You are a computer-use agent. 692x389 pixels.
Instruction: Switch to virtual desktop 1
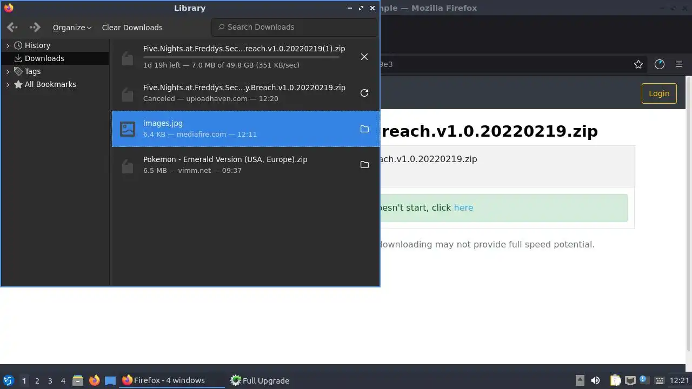coord(24,381)
